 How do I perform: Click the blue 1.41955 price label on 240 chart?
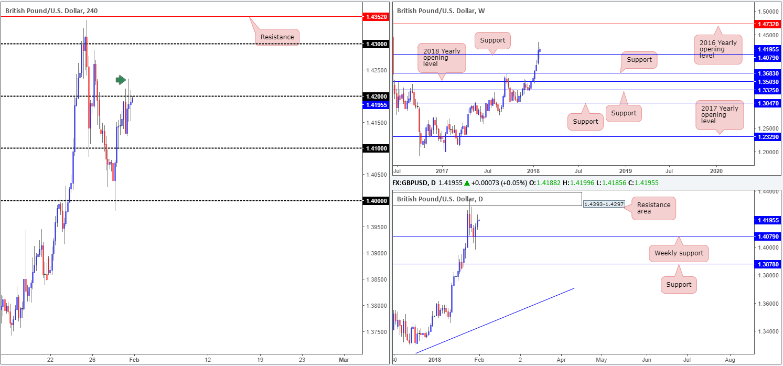click(x=377, y=105)
